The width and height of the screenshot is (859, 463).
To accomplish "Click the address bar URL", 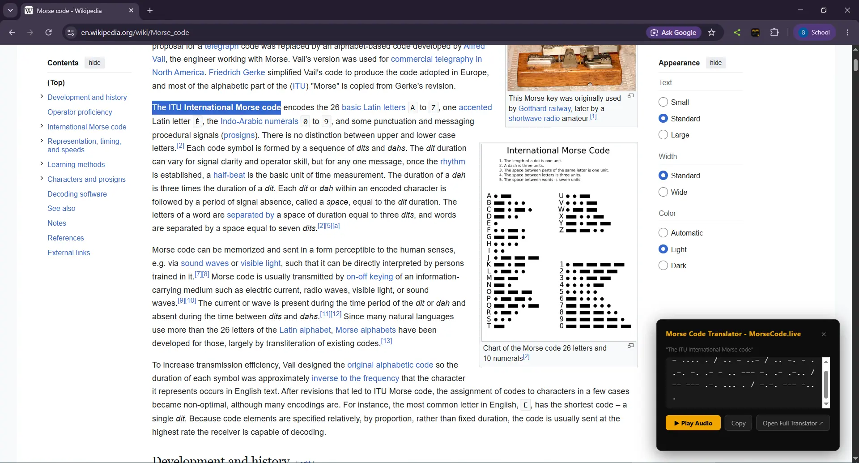I will 135,32.
